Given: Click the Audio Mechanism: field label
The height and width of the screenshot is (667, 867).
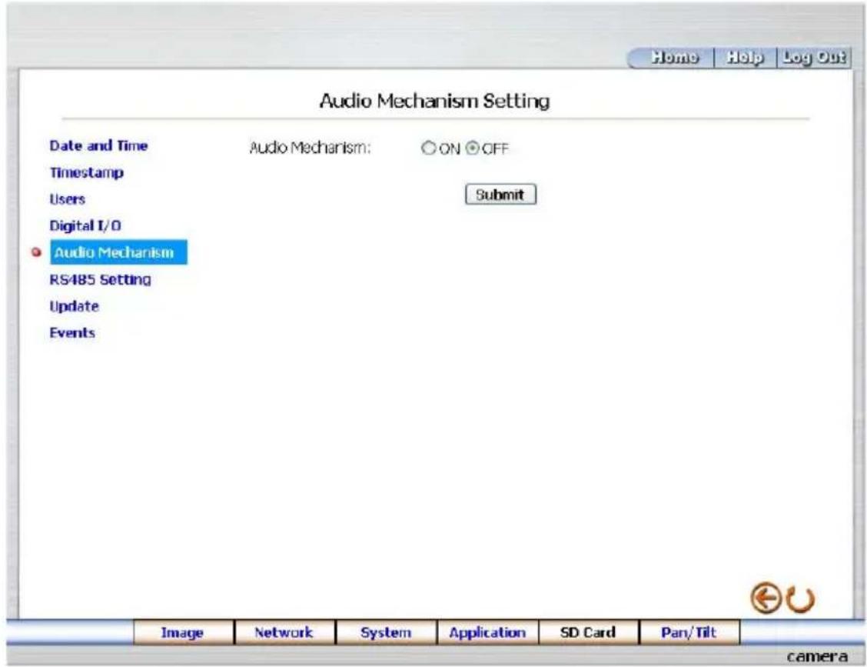Looking at the screenshot, I should pos(310,148).
